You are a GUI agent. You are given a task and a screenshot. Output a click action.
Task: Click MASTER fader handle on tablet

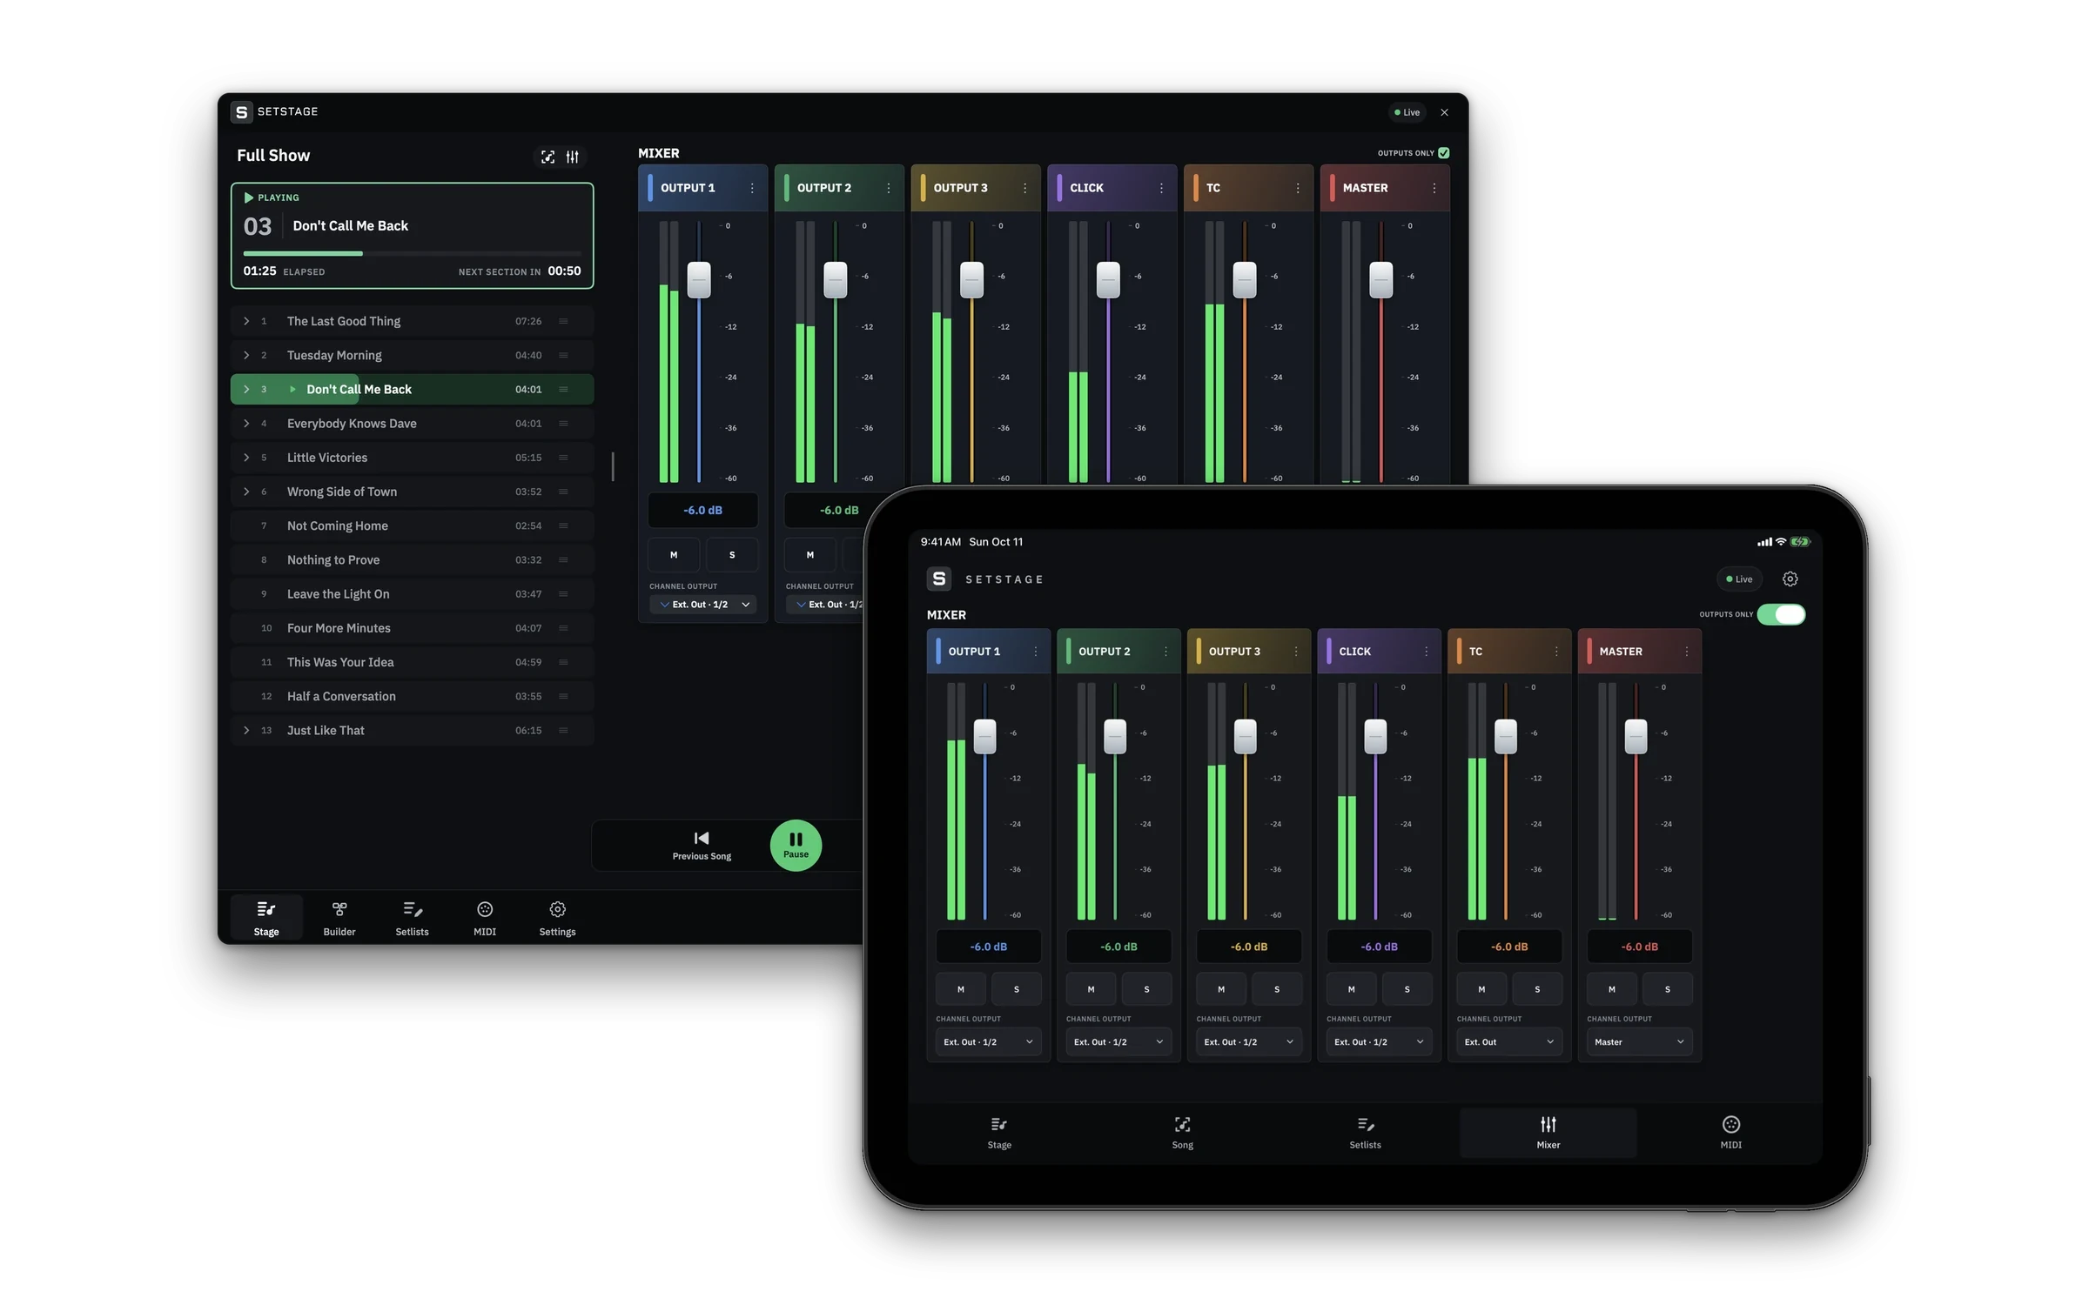[x=1636, y=737]
